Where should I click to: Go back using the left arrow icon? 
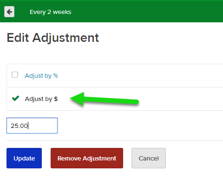[x=9, y=12]
